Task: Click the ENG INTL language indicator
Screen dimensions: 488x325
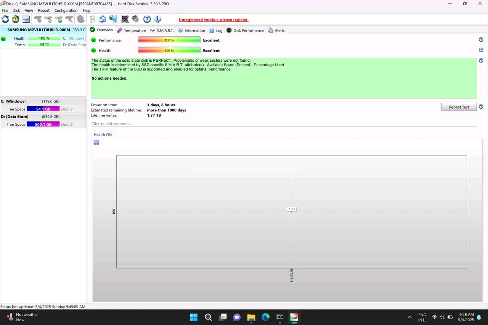Action: click(422, 317)
